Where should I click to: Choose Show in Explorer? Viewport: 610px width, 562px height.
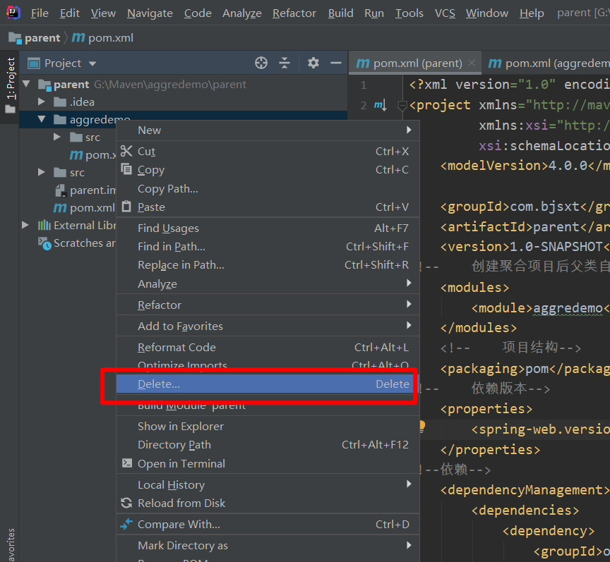click(x=268, y=426)
